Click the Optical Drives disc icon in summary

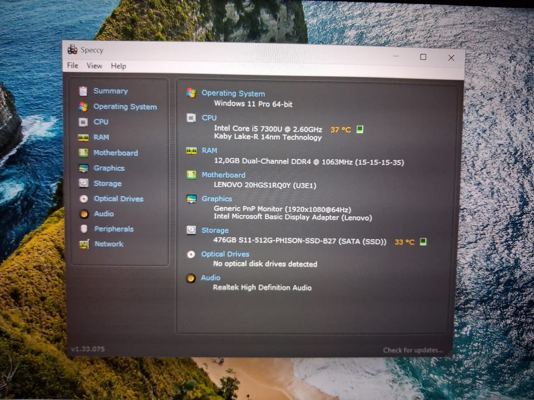click(x=191, y=254)
